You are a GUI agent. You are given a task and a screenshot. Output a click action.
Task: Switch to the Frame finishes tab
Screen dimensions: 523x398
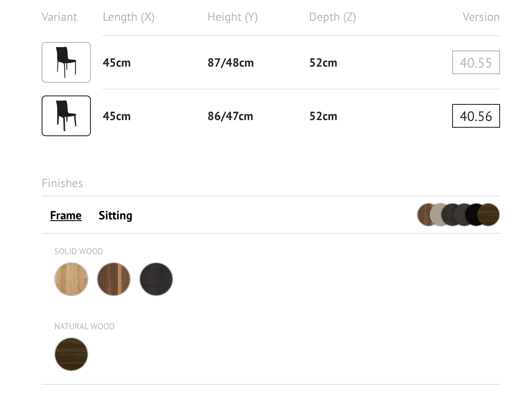(x=66, y=216)
